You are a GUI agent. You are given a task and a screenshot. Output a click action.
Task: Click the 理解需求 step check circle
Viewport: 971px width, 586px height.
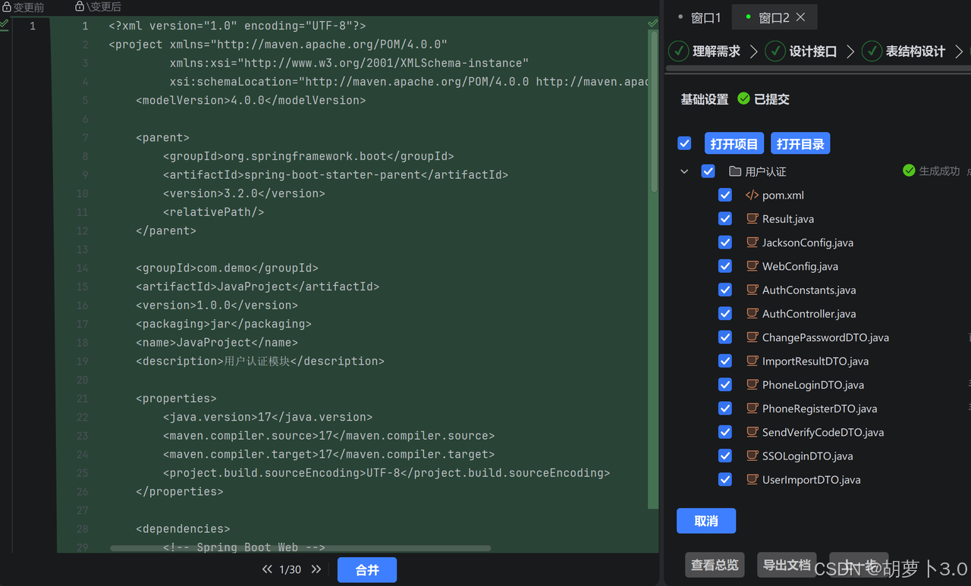678,51
